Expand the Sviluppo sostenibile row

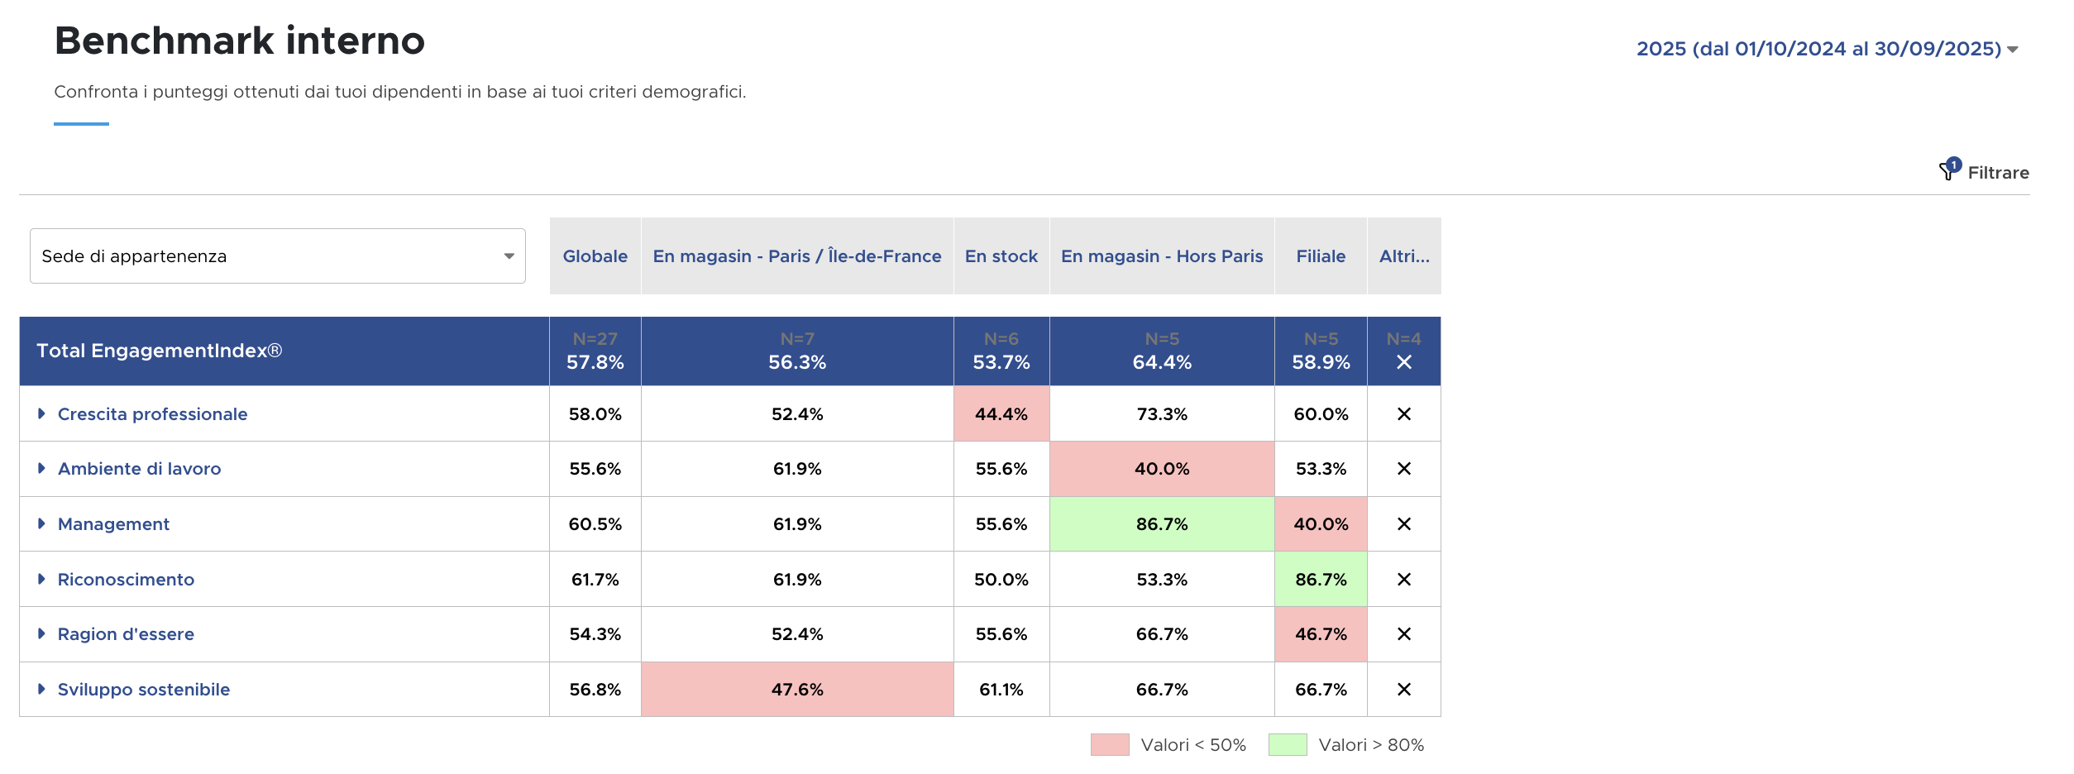tap(41, 690)
